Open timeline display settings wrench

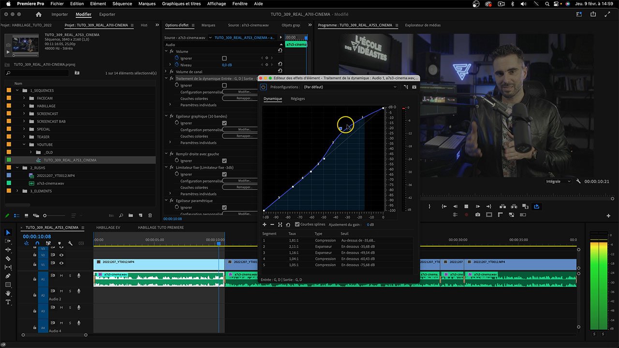coord(70,243)
